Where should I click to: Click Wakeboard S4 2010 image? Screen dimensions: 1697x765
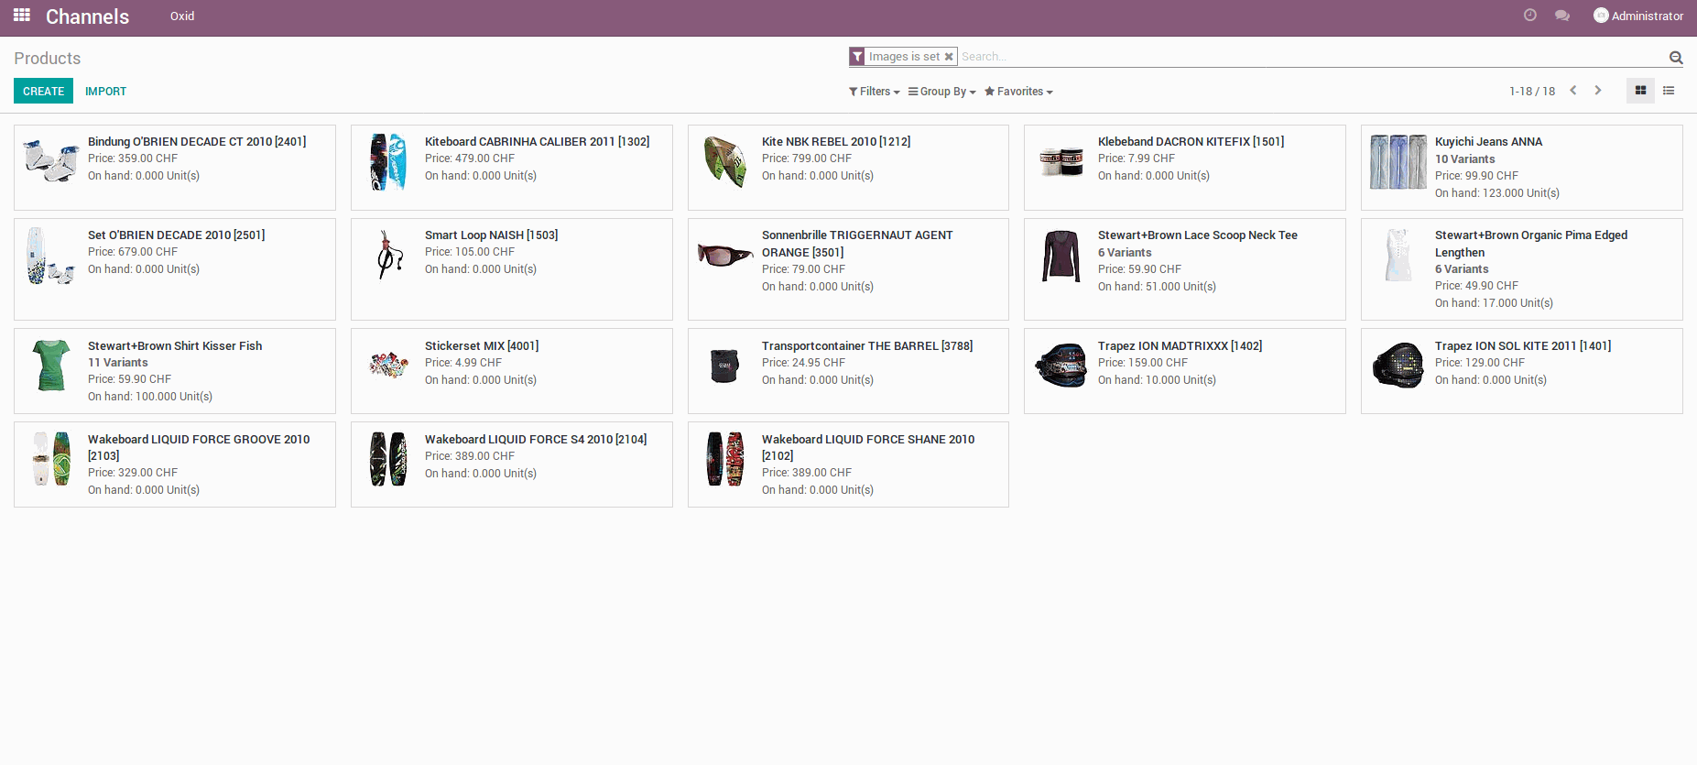click(x=388, y=459)
